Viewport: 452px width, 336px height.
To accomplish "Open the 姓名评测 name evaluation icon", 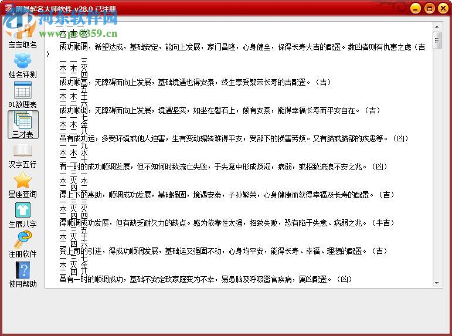I will coord(22,66).
